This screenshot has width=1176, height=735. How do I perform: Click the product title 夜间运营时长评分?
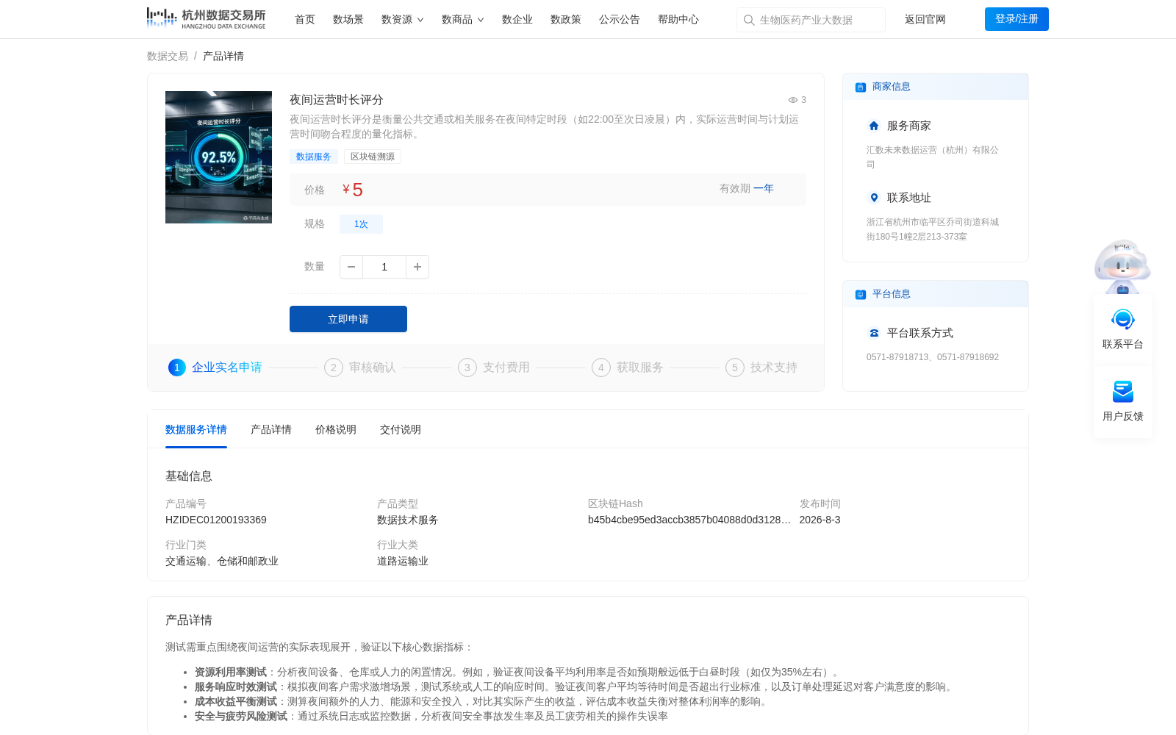(x=337, y=100)
